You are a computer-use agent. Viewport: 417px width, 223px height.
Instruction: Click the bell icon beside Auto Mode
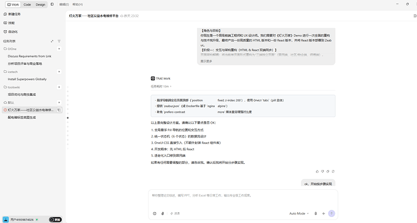tap(315, 213)
